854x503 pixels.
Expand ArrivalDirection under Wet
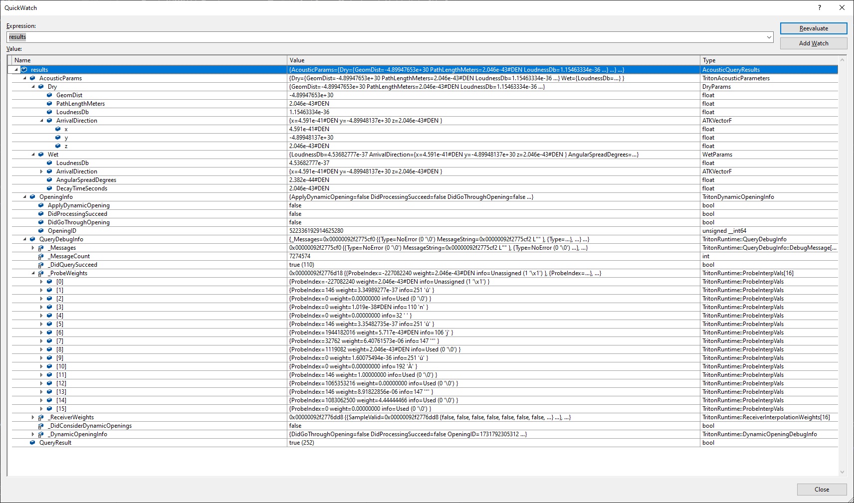(x=41, y=171)
